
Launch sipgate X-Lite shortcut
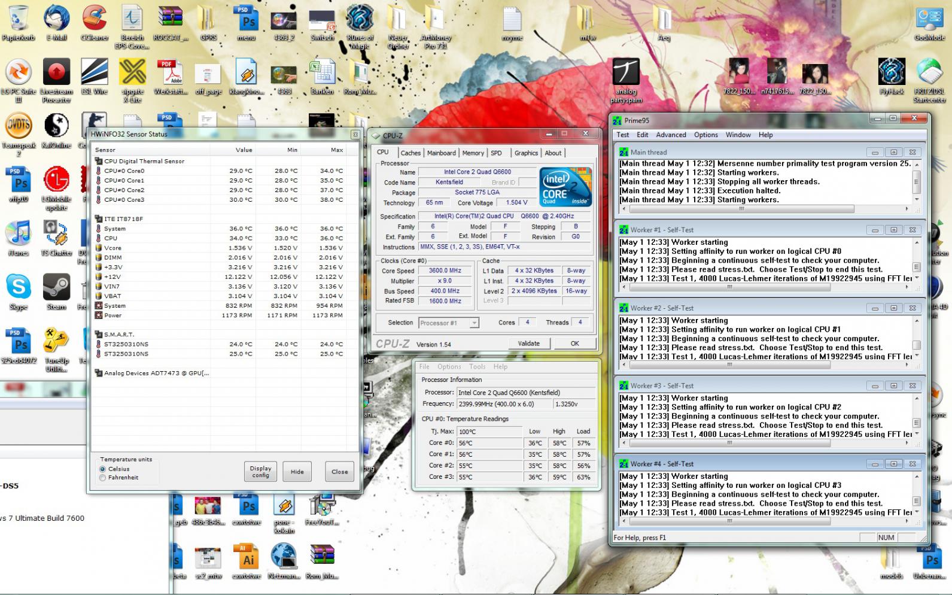pos(132,80)
